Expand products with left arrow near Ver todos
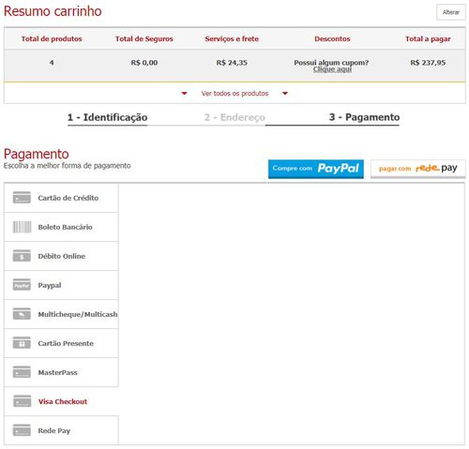Viewport: 469px width, 449px height. [x=184, y=94]
